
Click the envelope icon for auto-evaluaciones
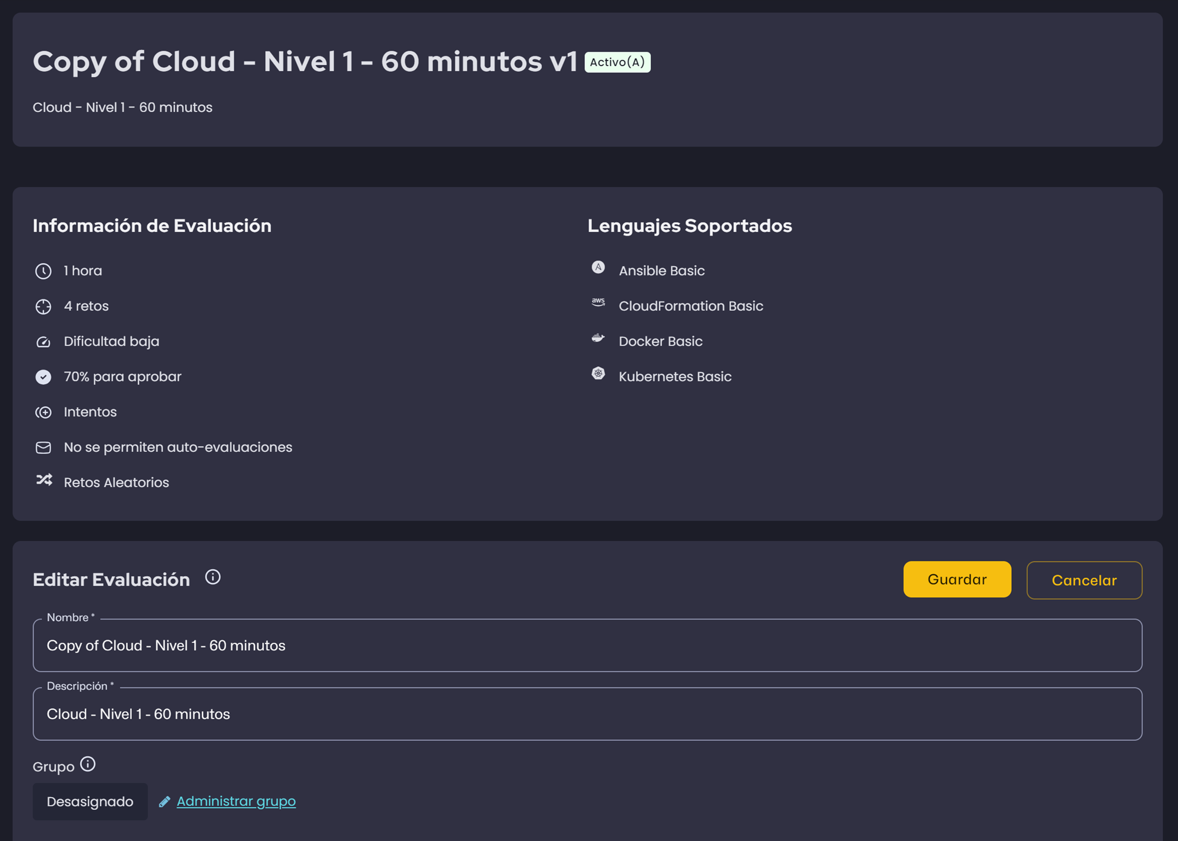pyautogui.click(x=43, y=448)
